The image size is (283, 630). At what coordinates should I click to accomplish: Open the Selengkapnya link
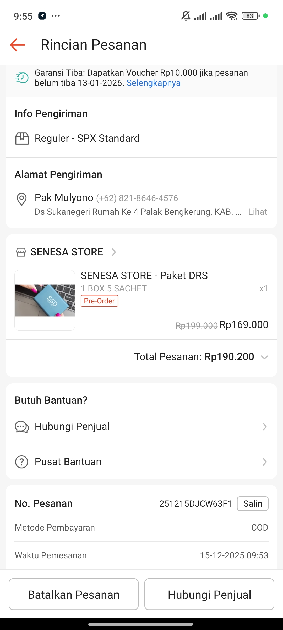click(154, 83)
